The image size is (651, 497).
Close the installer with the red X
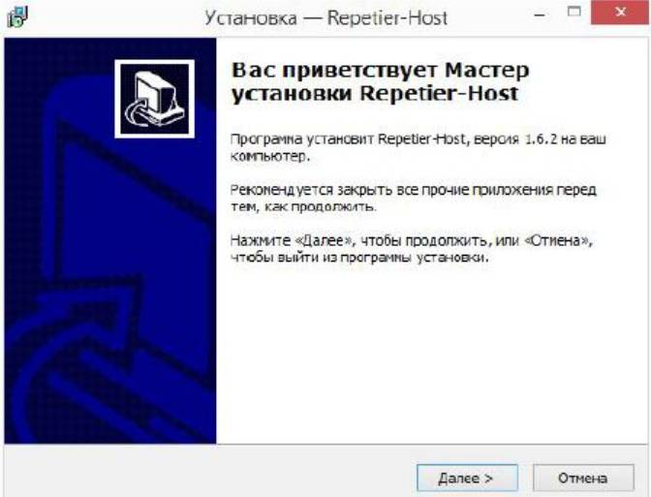click(x=620, y=13)
